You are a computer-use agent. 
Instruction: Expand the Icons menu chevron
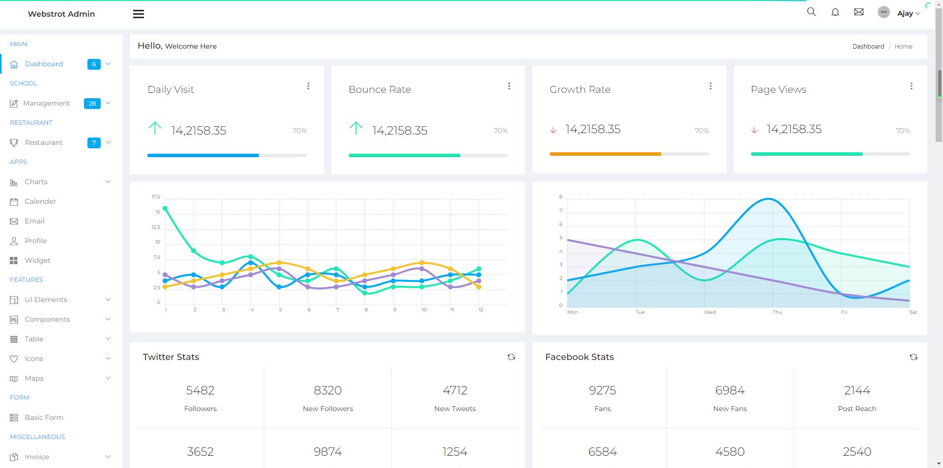(109, 358)
